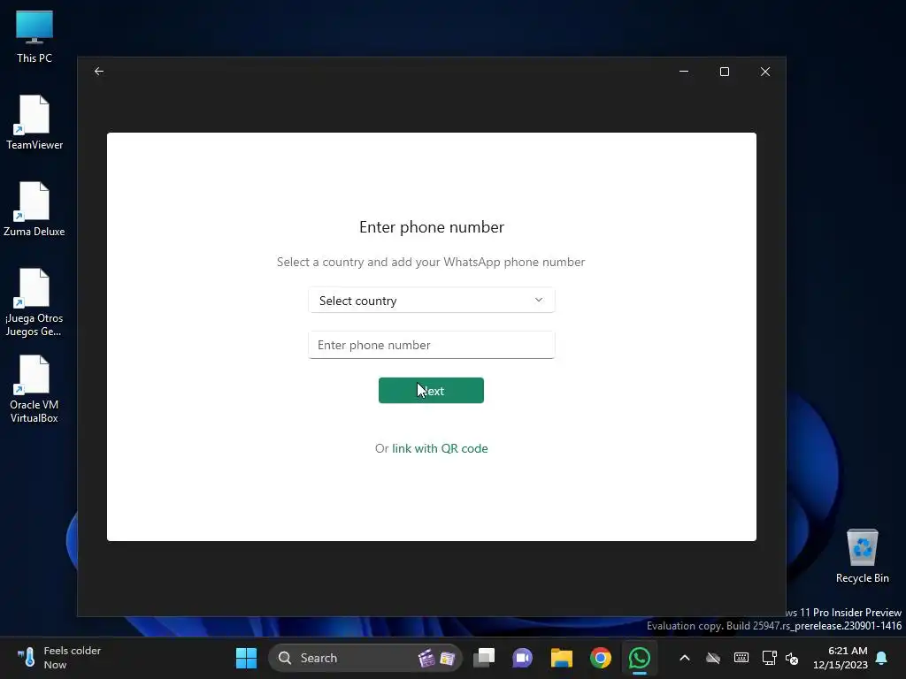Image resolution: width=906 pixels, height=679 pixels.
Task: Open the Windows Start menu
Action: tap(246, 658)
